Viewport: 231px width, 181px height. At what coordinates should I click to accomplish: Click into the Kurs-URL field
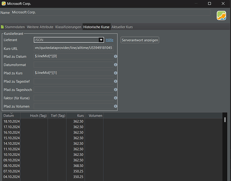[73, 48]
